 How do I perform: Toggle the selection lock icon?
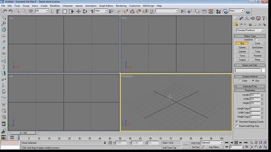(x=105, y=143)
